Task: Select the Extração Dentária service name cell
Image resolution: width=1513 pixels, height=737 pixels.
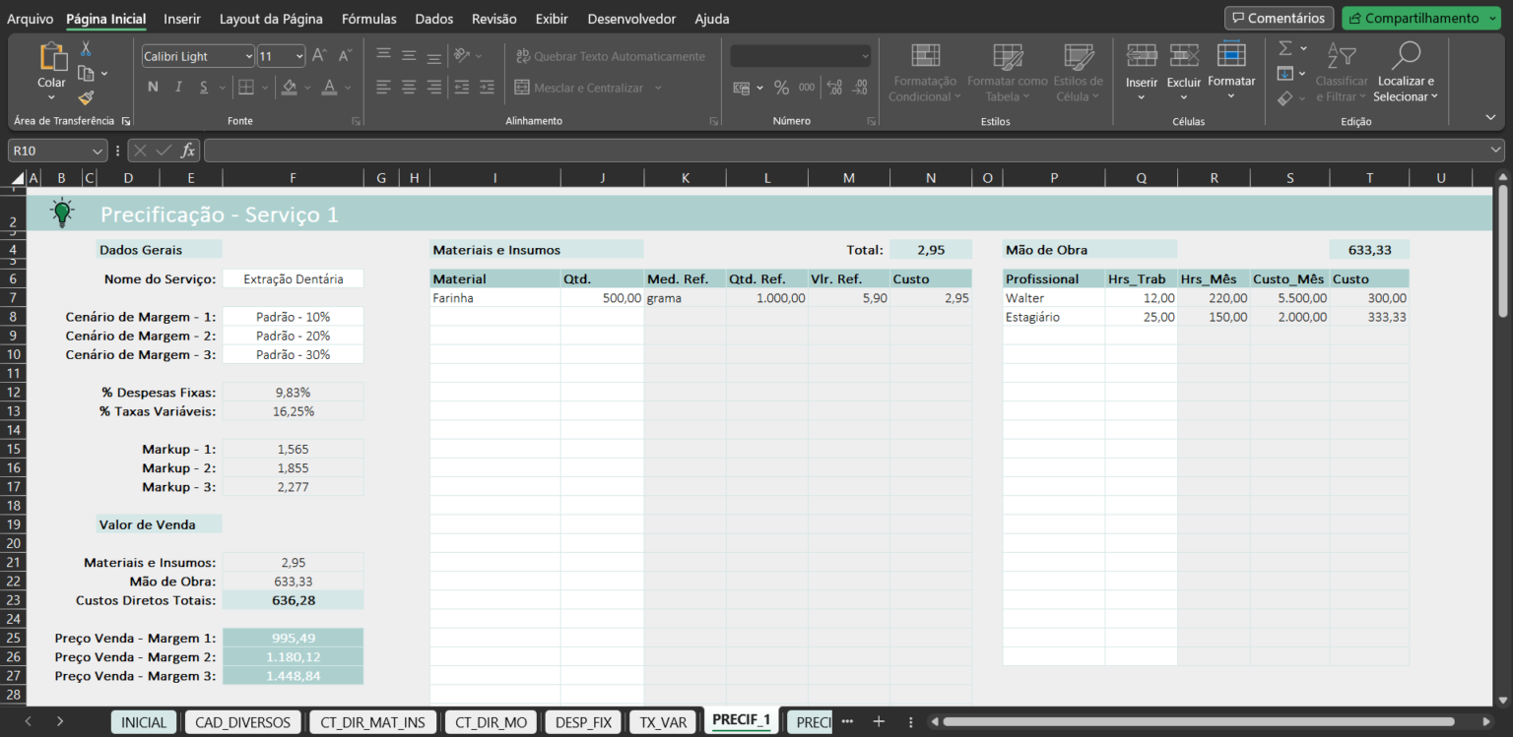Action: tap(293, 278)
